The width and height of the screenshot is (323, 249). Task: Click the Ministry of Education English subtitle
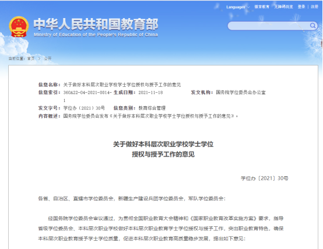click(x=96, y=34)
